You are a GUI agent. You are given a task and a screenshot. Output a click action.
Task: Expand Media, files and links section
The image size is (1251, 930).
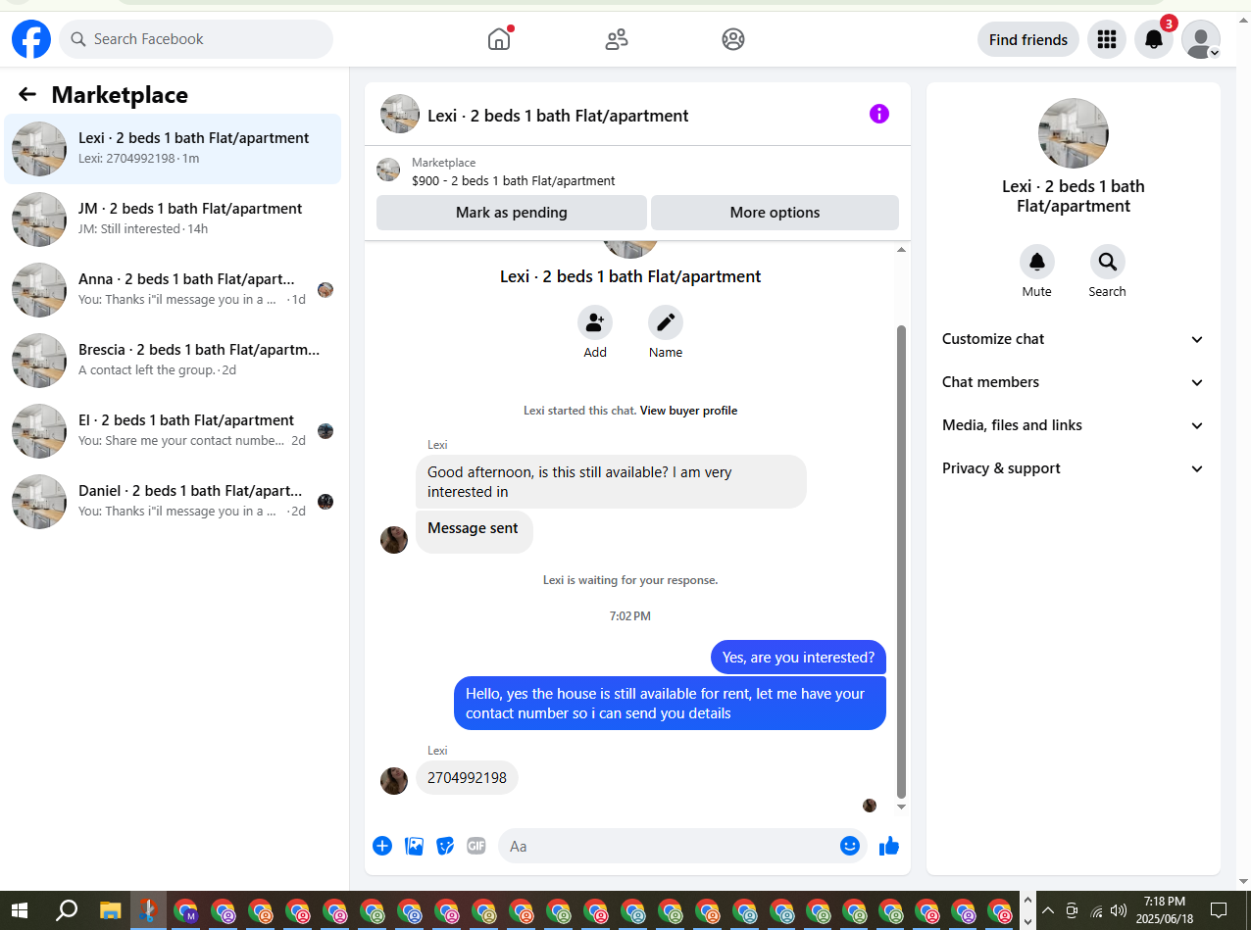click(x=1073, y=425)
